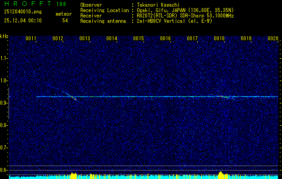Screen dimensions: 282x179
Task: Click the HROFFT title text
Action: tap(28, 4)
